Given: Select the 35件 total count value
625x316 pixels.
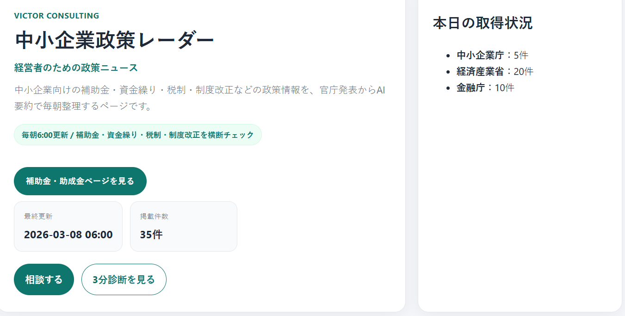Looking at the screenshot, I should pos(151,235).
